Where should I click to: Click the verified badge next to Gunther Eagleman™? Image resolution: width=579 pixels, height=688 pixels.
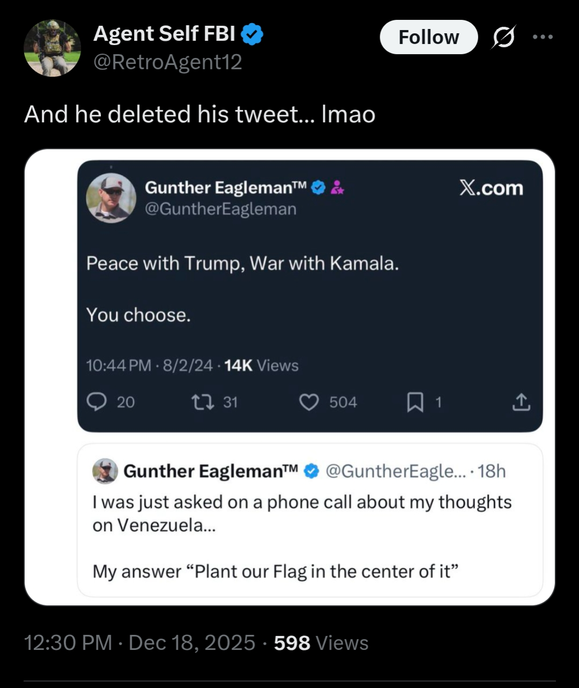pyautogui.click(x=318, y=188)
